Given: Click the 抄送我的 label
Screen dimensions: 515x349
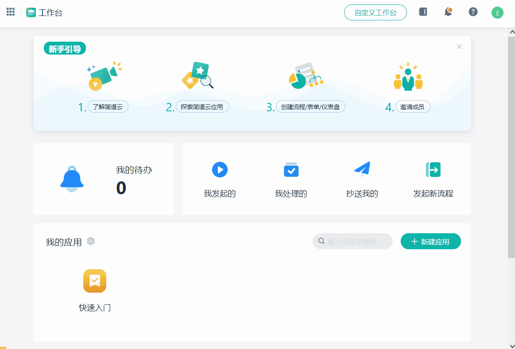Looking at the screenshot, I should point(362,194).
